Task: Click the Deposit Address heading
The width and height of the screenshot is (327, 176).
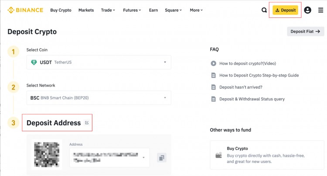Action: coord(54,123)
